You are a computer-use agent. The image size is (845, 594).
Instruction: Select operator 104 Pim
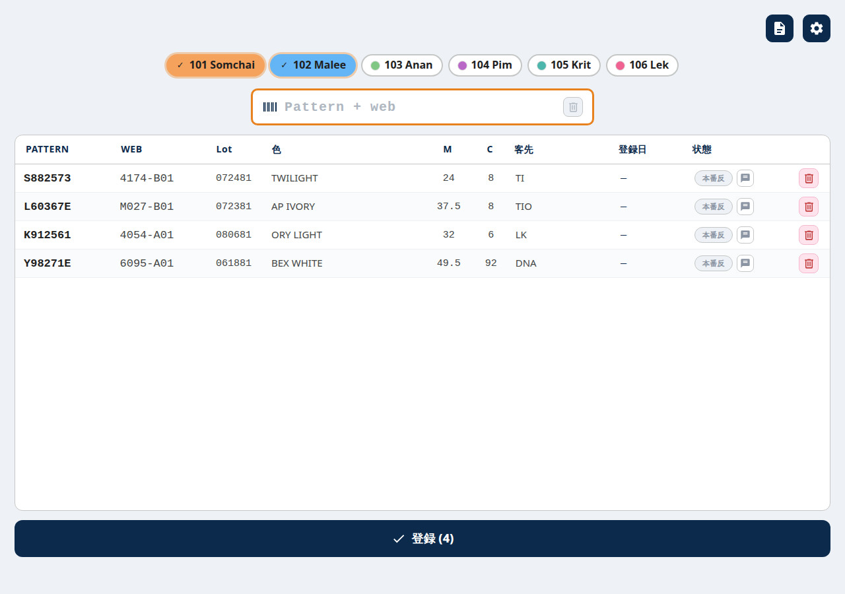click(x=485, y=65)
